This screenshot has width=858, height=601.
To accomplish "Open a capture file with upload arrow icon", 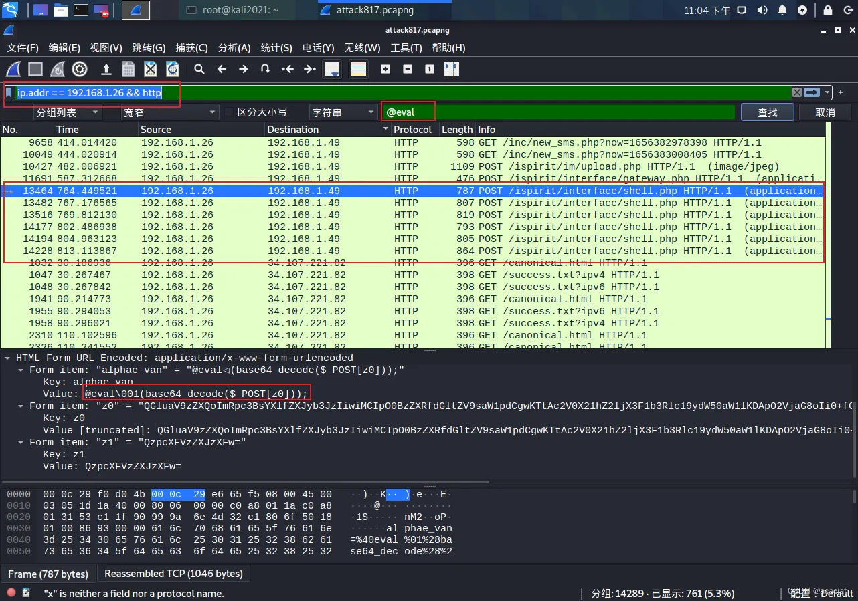I will (106, 69).
